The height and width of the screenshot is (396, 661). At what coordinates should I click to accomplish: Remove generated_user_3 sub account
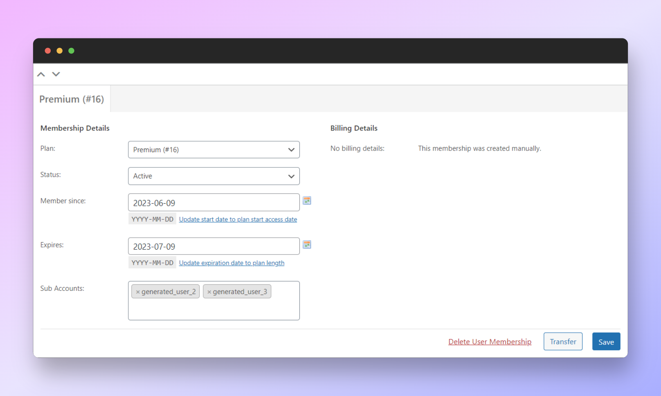209,292
